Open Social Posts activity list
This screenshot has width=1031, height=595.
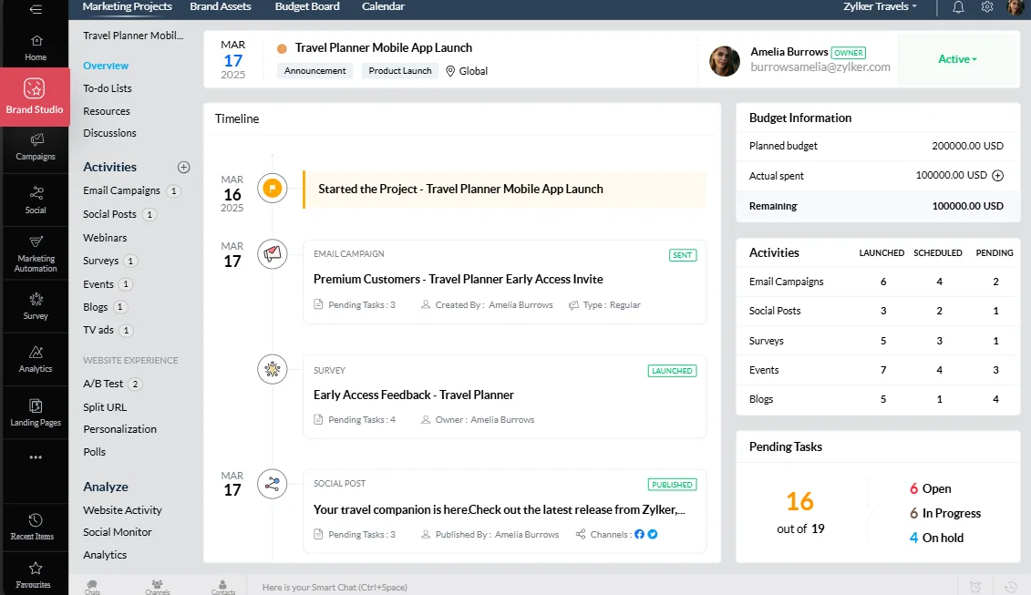(x=109, y=214)
